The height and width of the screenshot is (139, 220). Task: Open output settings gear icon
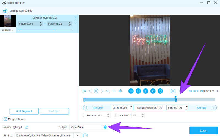(105, 127)
